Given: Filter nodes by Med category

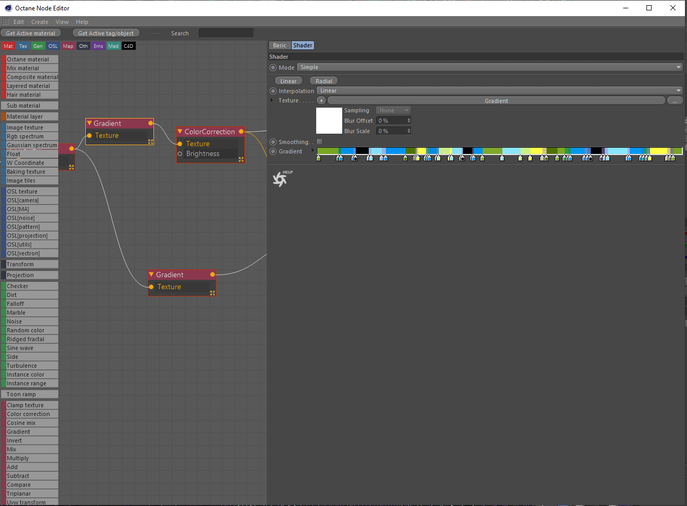Looking at the screenshot, I should [113, 46].
